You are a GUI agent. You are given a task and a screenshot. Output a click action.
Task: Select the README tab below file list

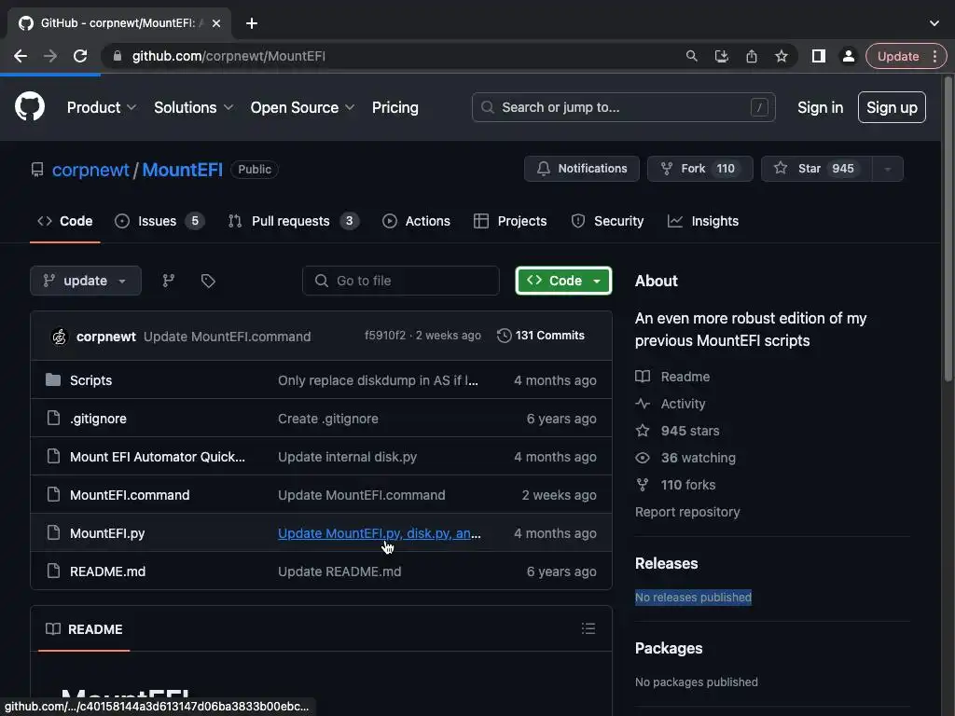coord(84,629)
